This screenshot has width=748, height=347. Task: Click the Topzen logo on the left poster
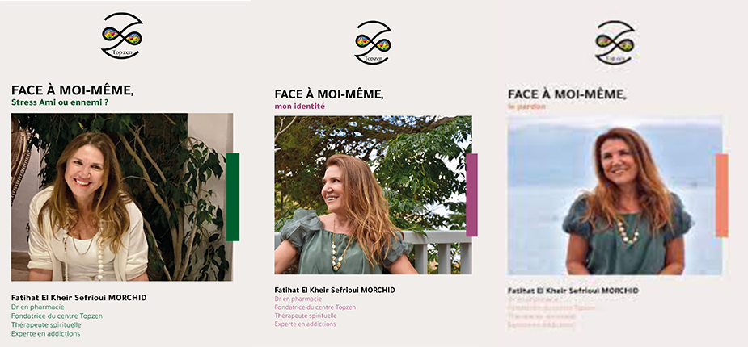click(x=122, y=36)
